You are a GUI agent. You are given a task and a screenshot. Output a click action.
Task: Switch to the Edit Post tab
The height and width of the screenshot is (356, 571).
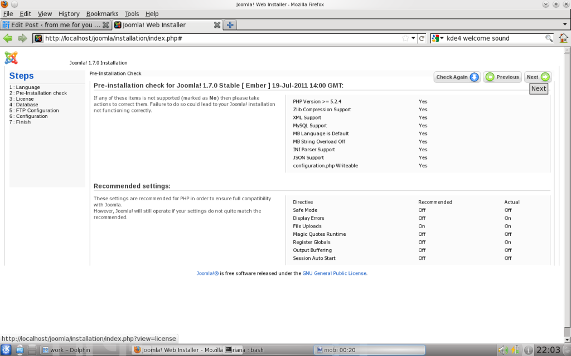[56, 24]
